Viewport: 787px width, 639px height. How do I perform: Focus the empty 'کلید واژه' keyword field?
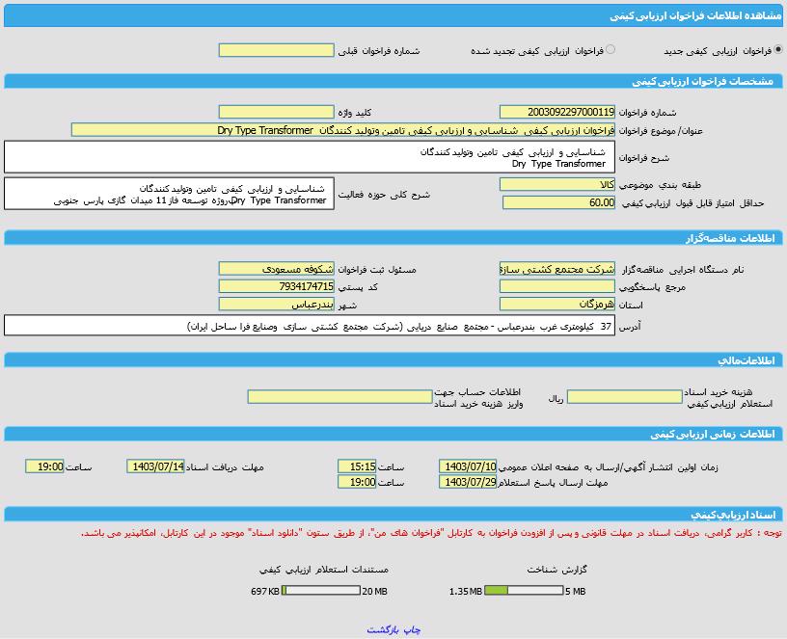[x=276, y=112]
